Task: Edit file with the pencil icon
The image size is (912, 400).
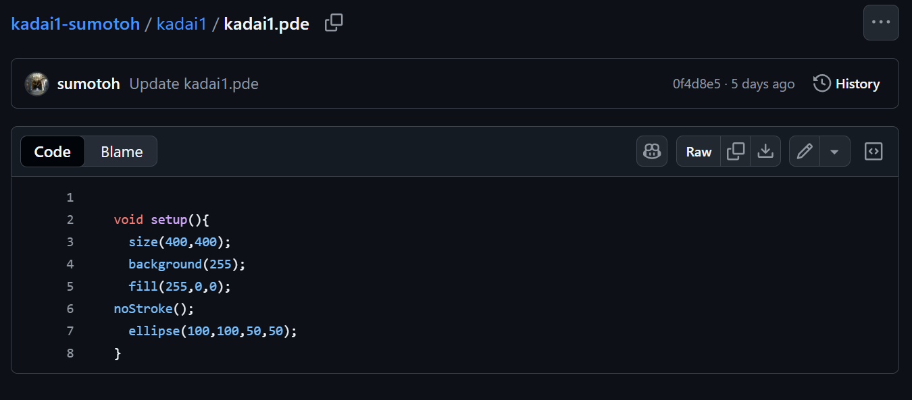Action: pyautogui.click(x=805, y=151)
